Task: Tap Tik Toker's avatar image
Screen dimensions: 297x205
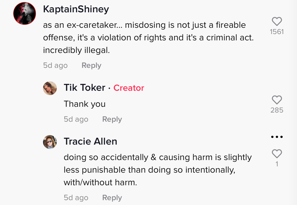Action: click(50, 88)
